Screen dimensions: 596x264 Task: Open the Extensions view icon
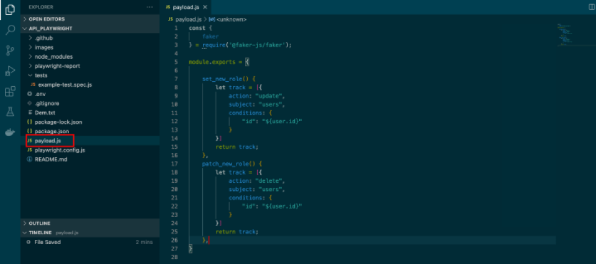[x=11, y=92]
